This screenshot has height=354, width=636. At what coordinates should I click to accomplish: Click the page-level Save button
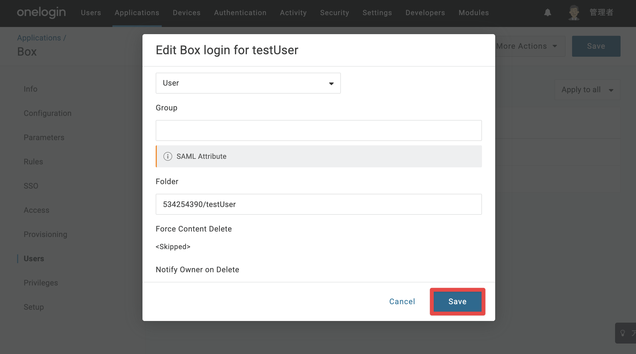[596, 46]
